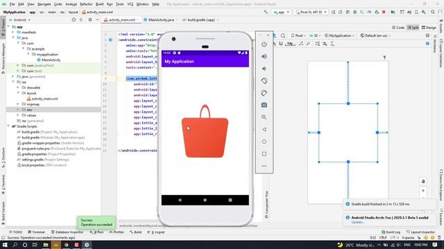Viewport: 444px width, 249px height.
Task: Click the emulator overview square button
Action: [264, 154]
